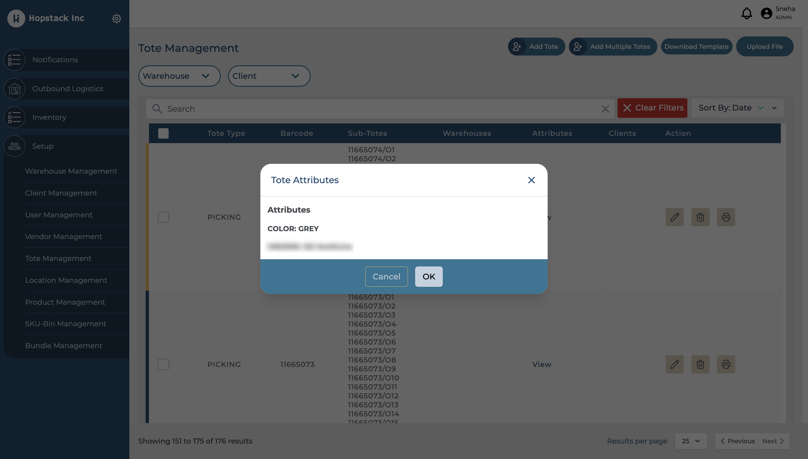Screen dimensions: 808x459
Task: Click the View link for tote 11665073
Action: point(541,364)
